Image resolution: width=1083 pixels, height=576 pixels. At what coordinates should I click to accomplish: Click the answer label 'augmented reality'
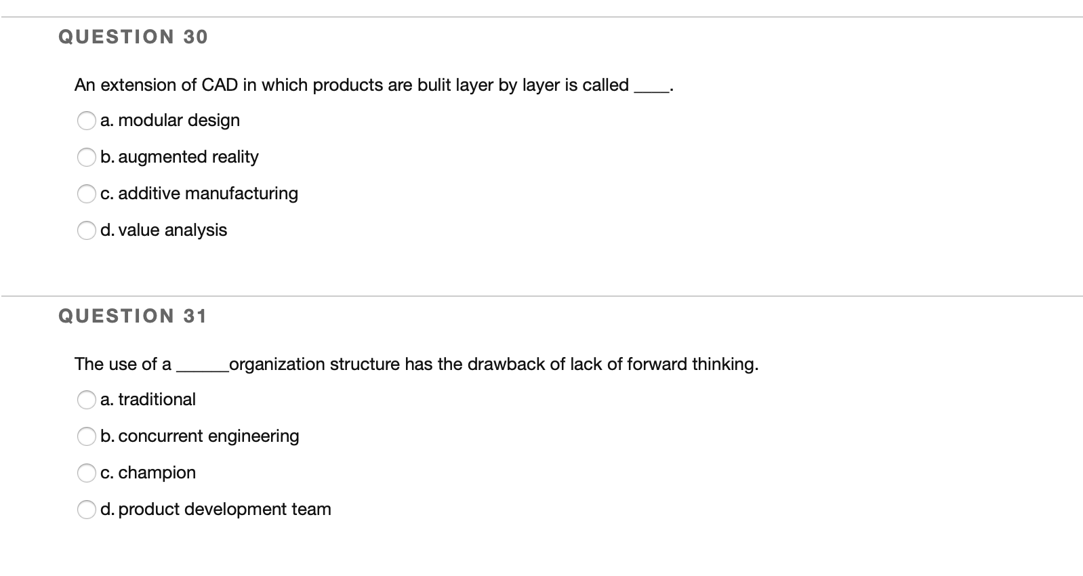tap(179, 157)
